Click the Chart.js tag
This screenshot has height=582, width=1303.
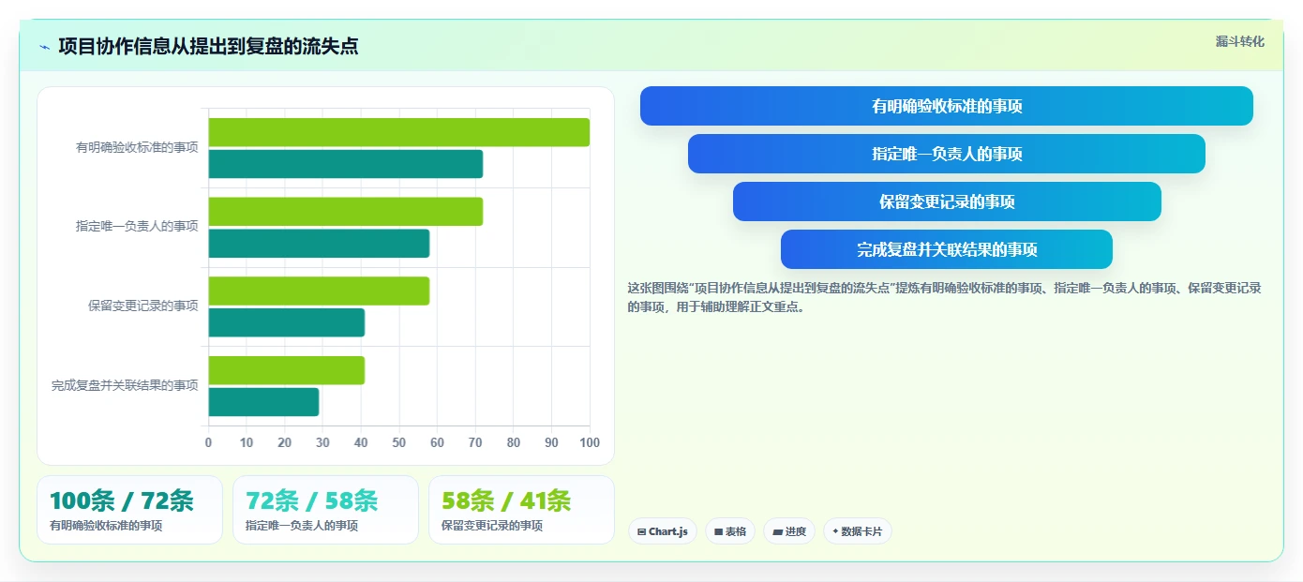pos(663,531)
